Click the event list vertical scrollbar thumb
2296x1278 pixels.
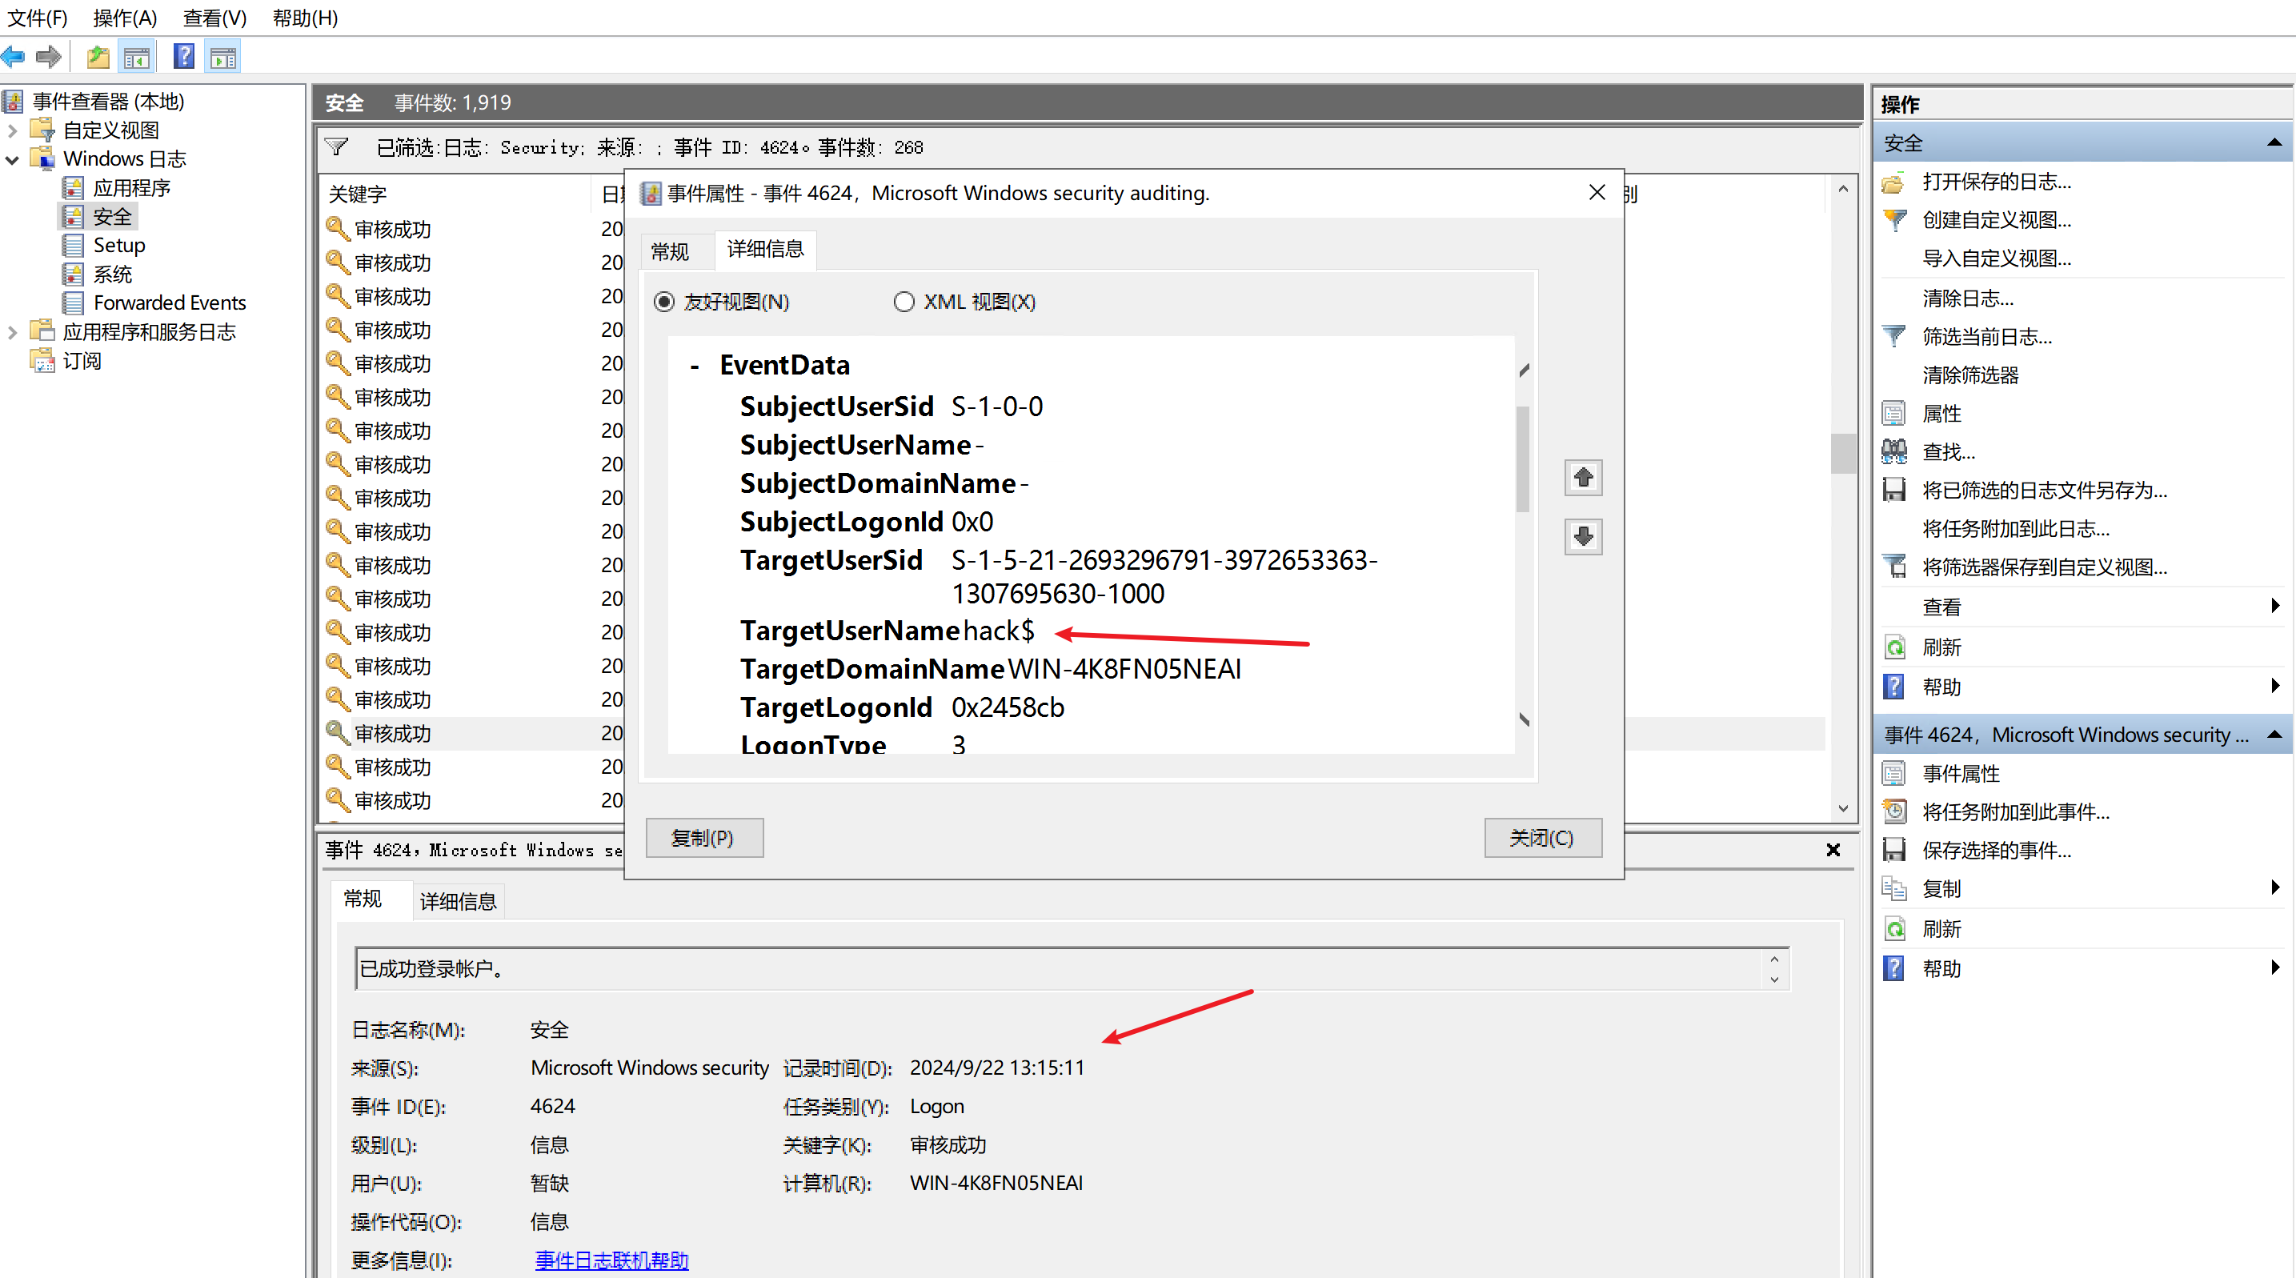[1842, 453]
